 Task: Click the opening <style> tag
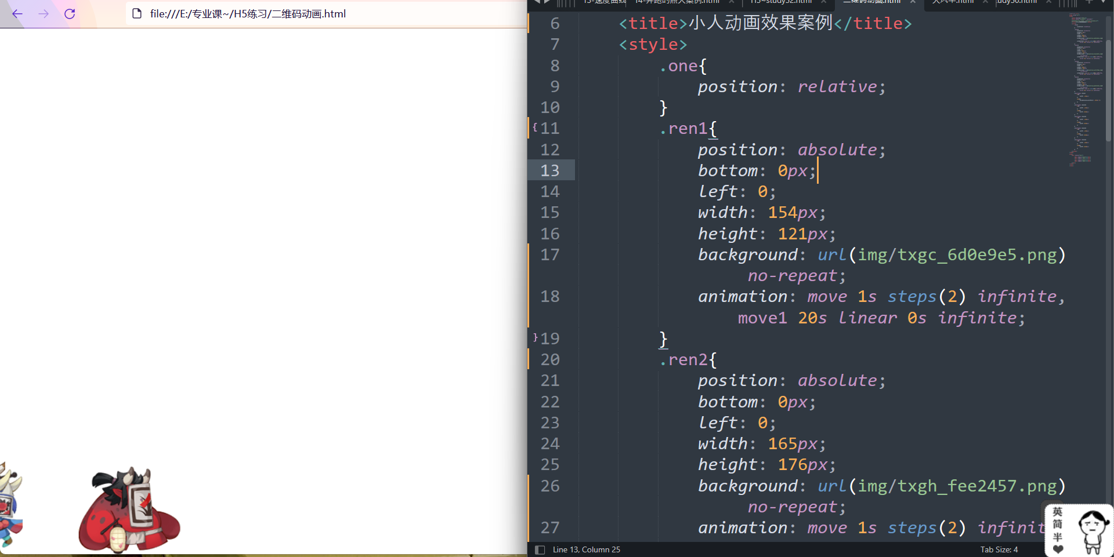click(653, 45)
